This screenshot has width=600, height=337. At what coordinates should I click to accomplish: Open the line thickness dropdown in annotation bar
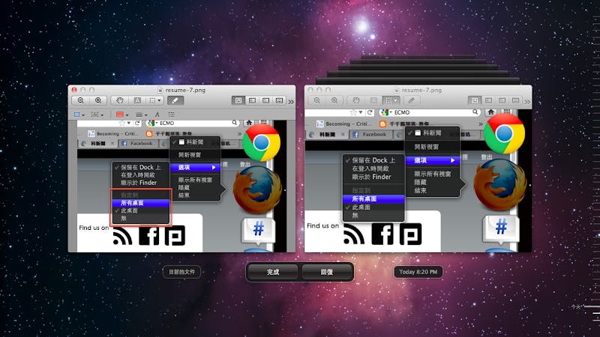point(142,115)
